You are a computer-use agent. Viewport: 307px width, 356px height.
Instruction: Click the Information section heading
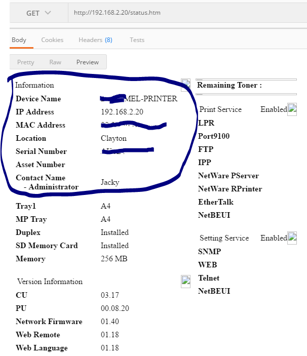(35, 85)
